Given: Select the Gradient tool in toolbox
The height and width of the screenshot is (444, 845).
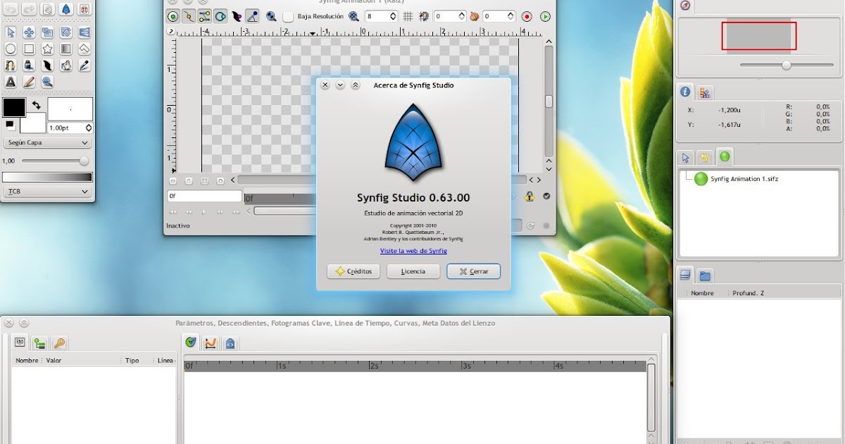Looking at the screenshot, I should point(65,49).
